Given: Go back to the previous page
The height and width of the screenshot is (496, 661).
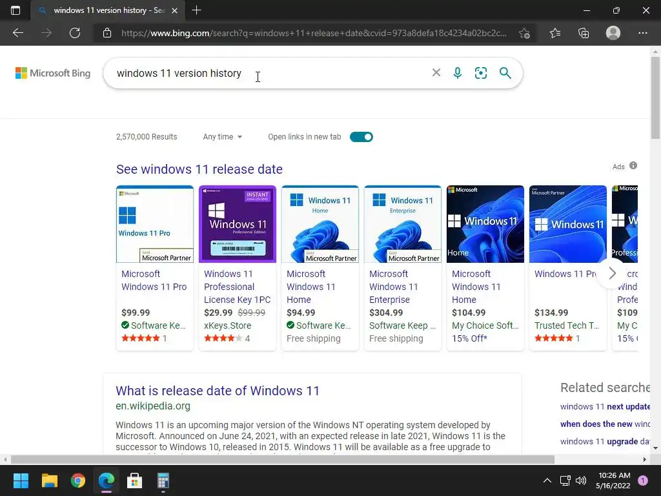Looking at the screenshot, I should [17, 33].
